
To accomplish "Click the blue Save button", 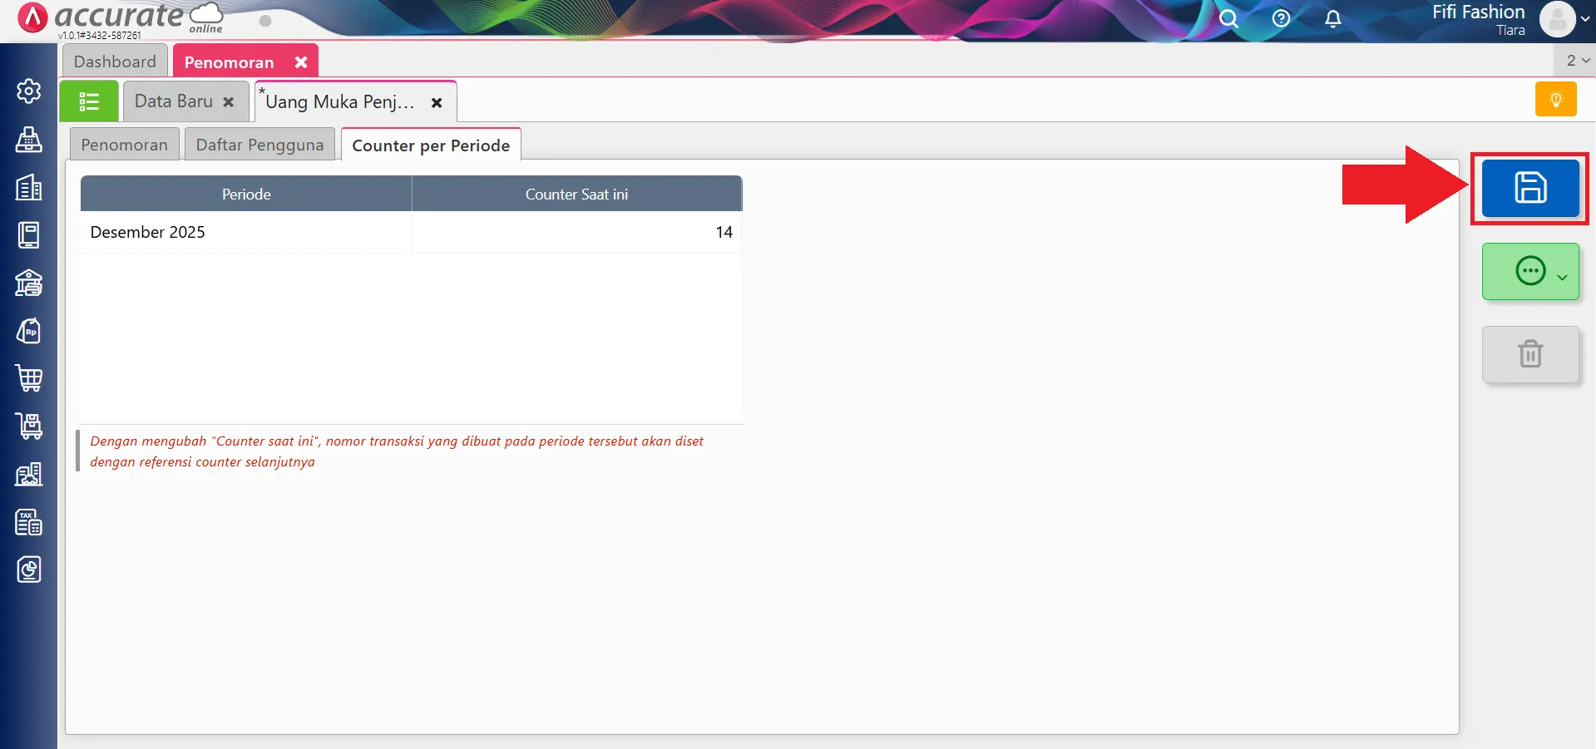I will (x=1529, y=188).
